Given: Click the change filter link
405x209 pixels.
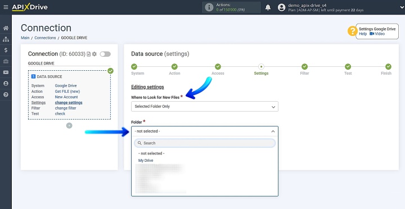Looking at the screenshot, I should pos(65,108).
